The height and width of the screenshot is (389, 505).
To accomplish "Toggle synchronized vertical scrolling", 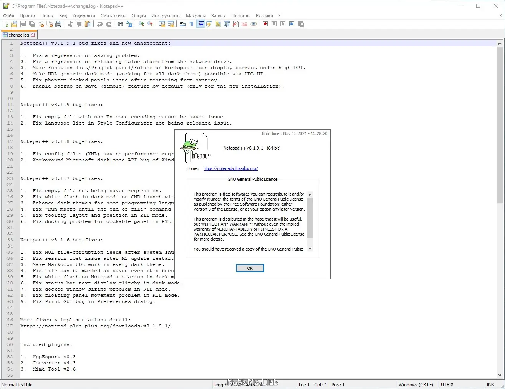I will (162, 24).
